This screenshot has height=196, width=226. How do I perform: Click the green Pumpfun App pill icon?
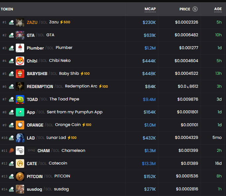pyautogui.click(x=20, y=112)
